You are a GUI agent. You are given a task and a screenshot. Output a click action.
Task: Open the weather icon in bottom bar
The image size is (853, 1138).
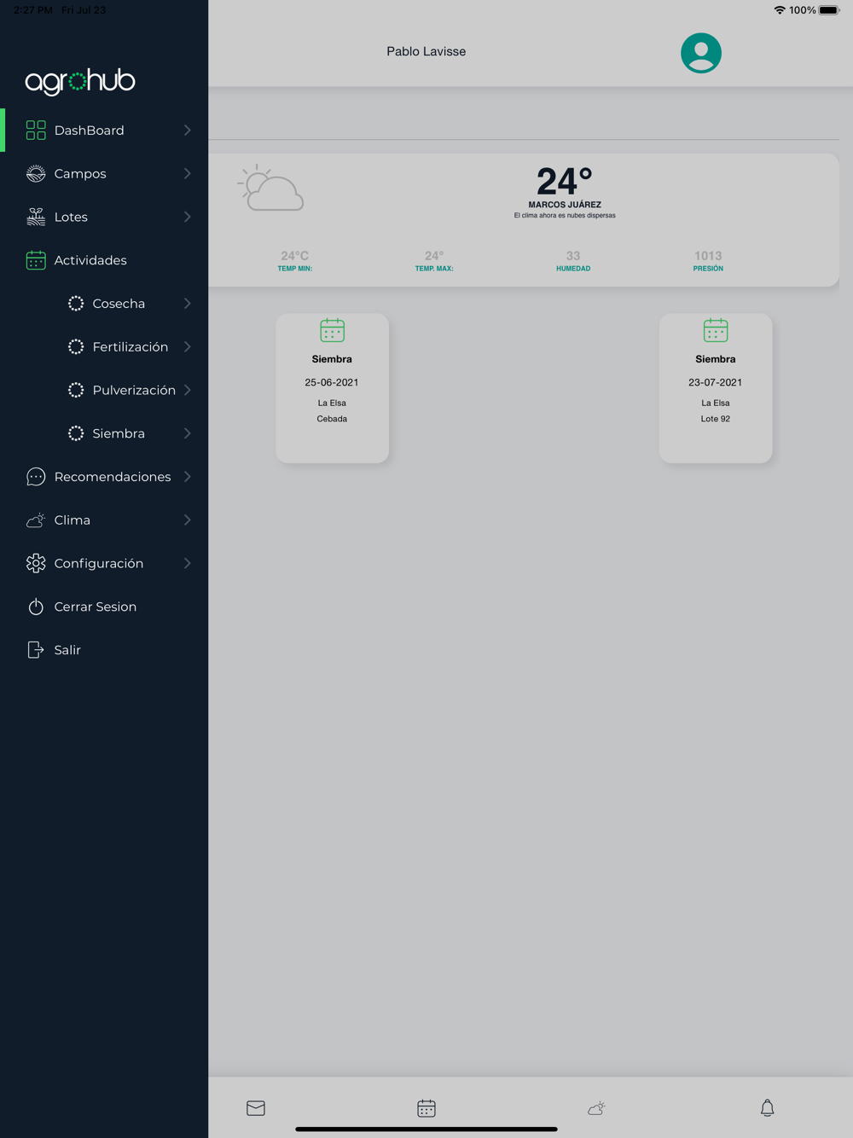[597, 1108]
